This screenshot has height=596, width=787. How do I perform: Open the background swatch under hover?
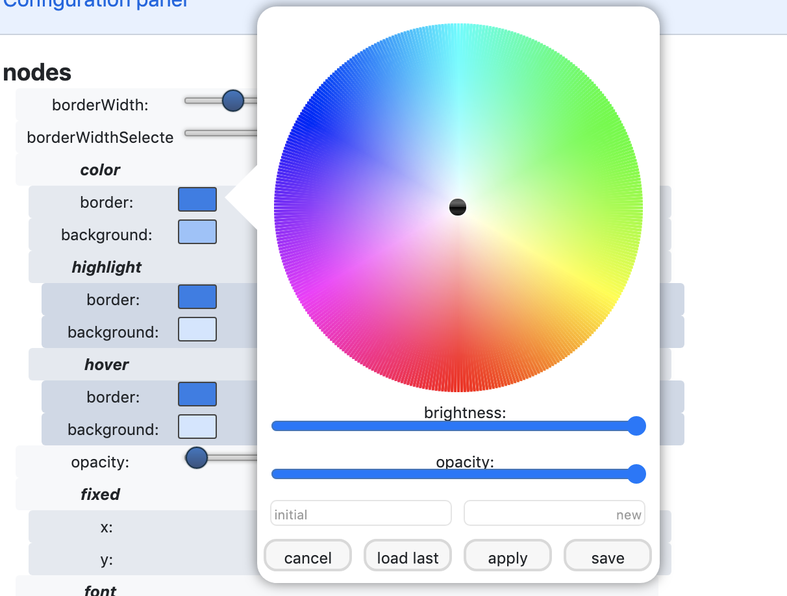point(197,427)
